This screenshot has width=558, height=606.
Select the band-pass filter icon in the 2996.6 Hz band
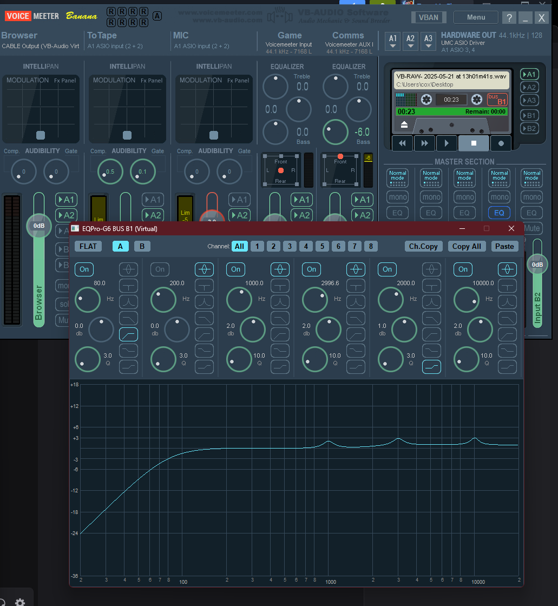point(356,302)
